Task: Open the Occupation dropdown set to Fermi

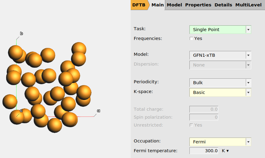Action: (218, 142)
